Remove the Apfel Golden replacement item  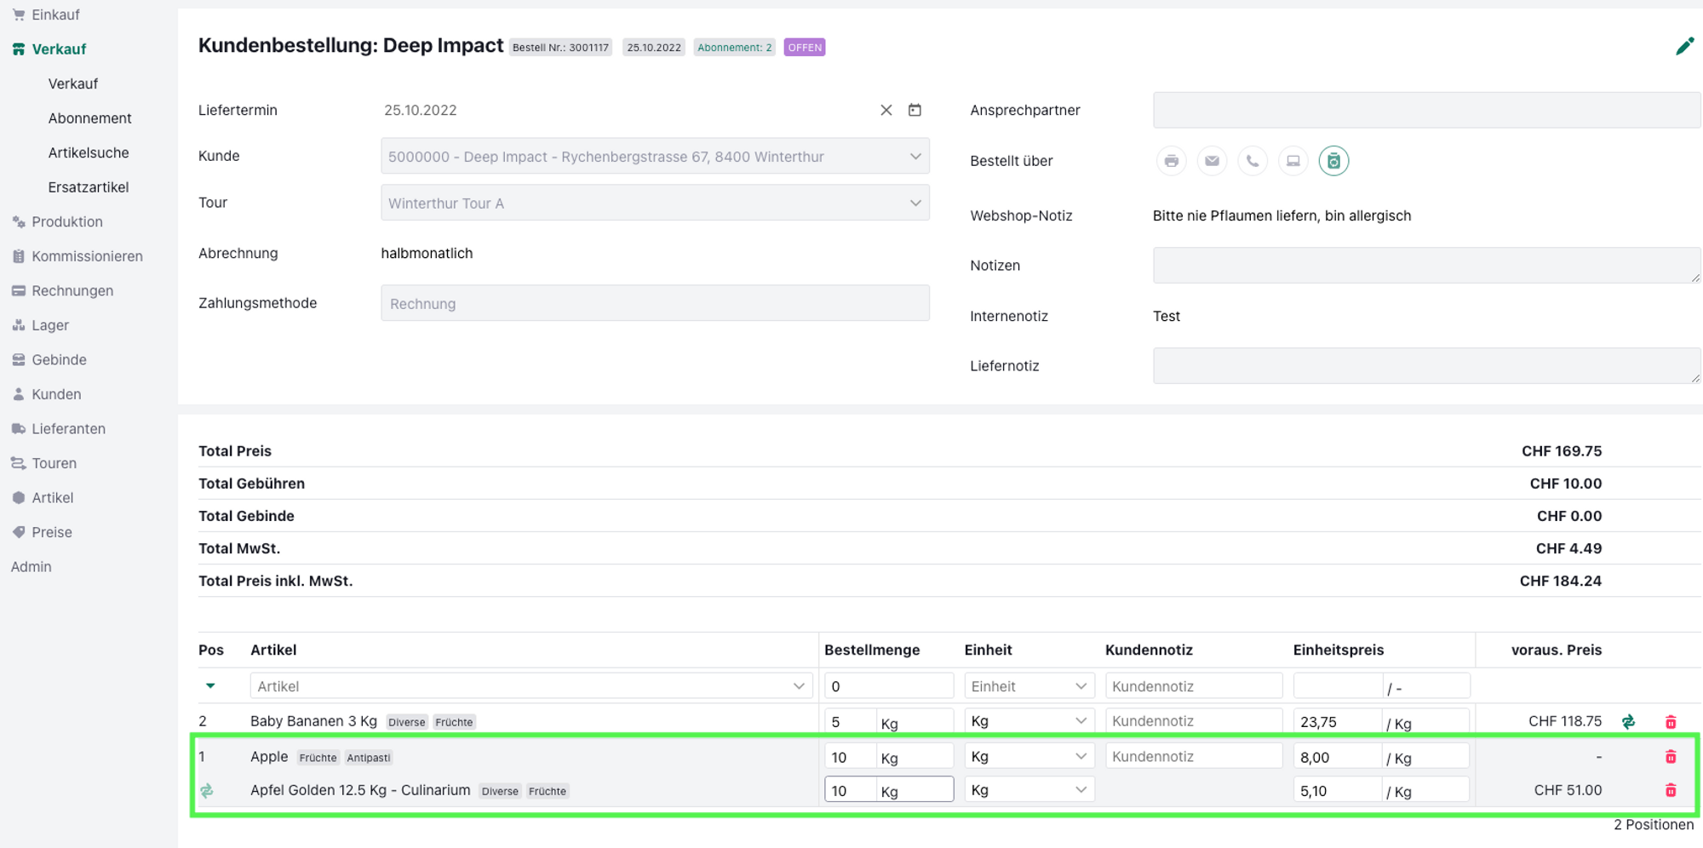click(x=1670, y=790)
